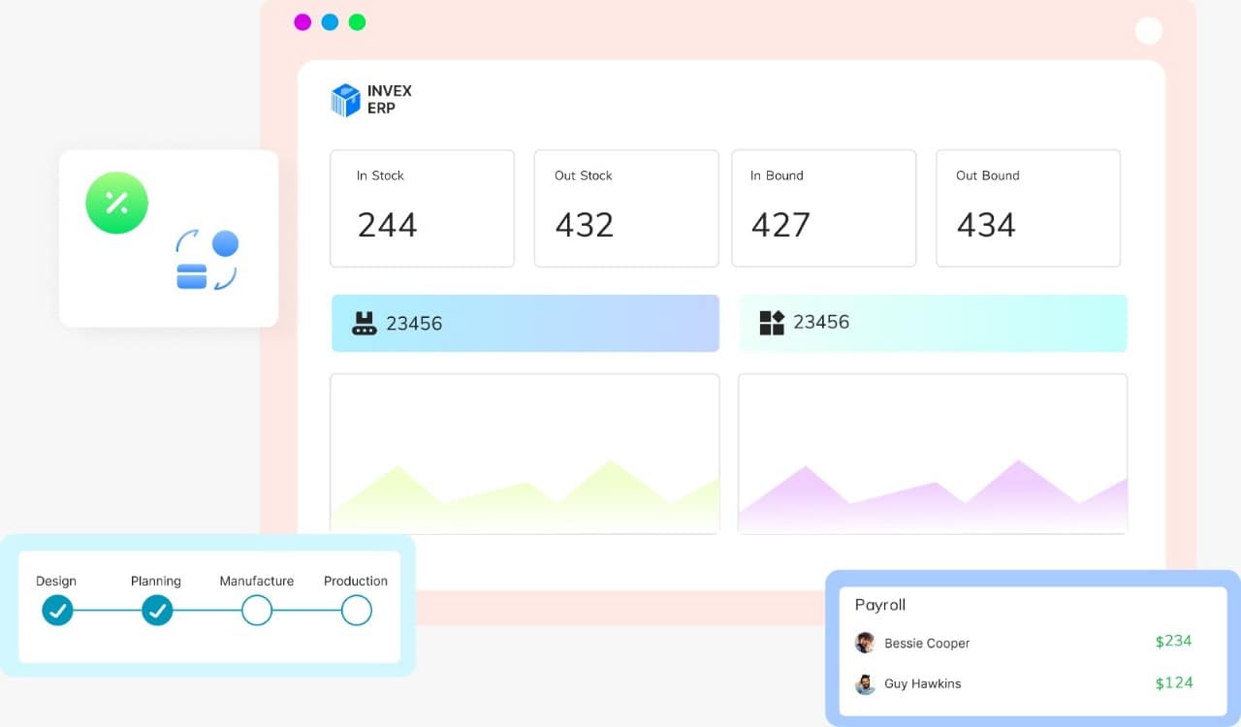Toggle the checked Planning step circle
Screen dimensions: 1241x727
pyautogui.click(x=157, y=611)
